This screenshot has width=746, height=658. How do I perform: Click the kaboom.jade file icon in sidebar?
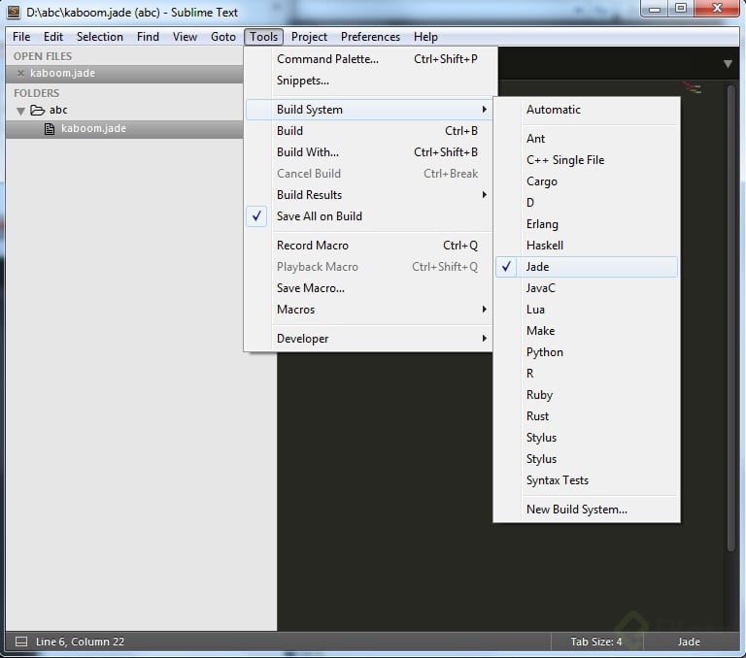[50, 129]
